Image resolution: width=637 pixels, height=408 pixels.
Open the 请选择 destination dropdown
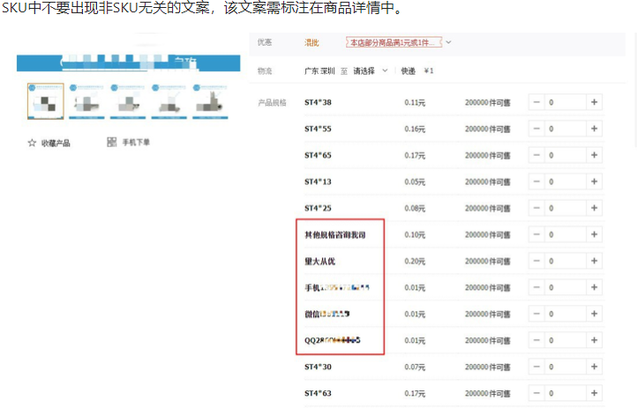coord(370,71)
